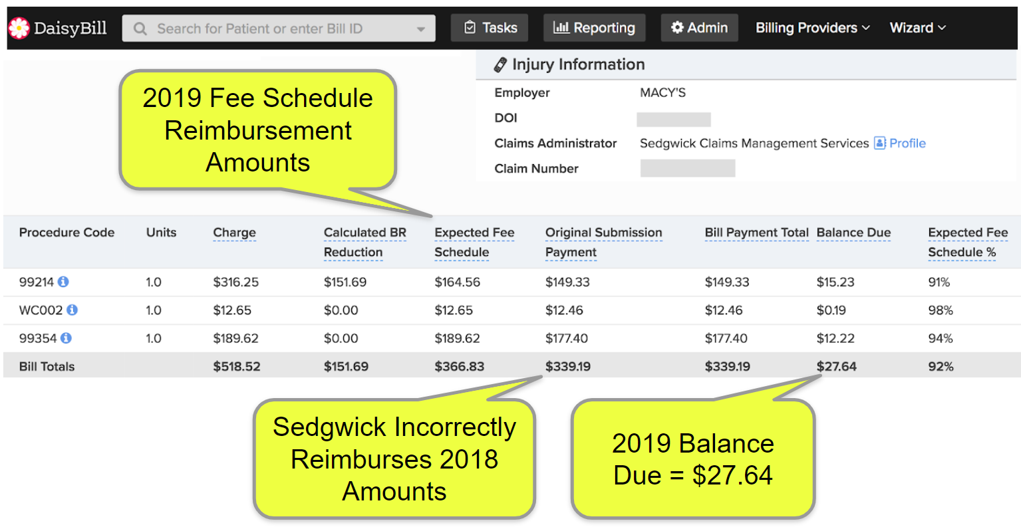
Task: Expand the Billing Providers menu
Action: [812, 28]
